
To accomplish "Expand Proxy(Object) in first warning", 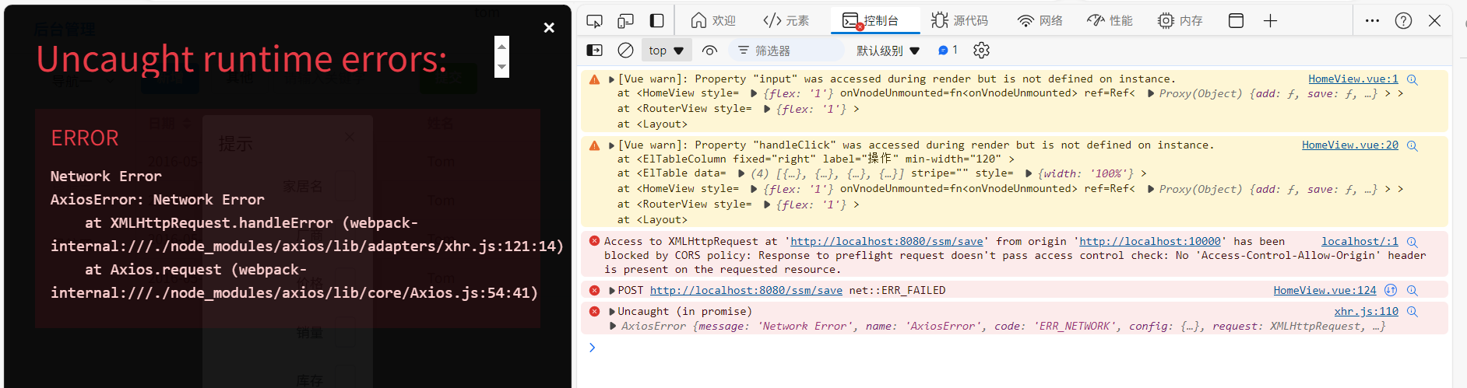I will 1151,94.
